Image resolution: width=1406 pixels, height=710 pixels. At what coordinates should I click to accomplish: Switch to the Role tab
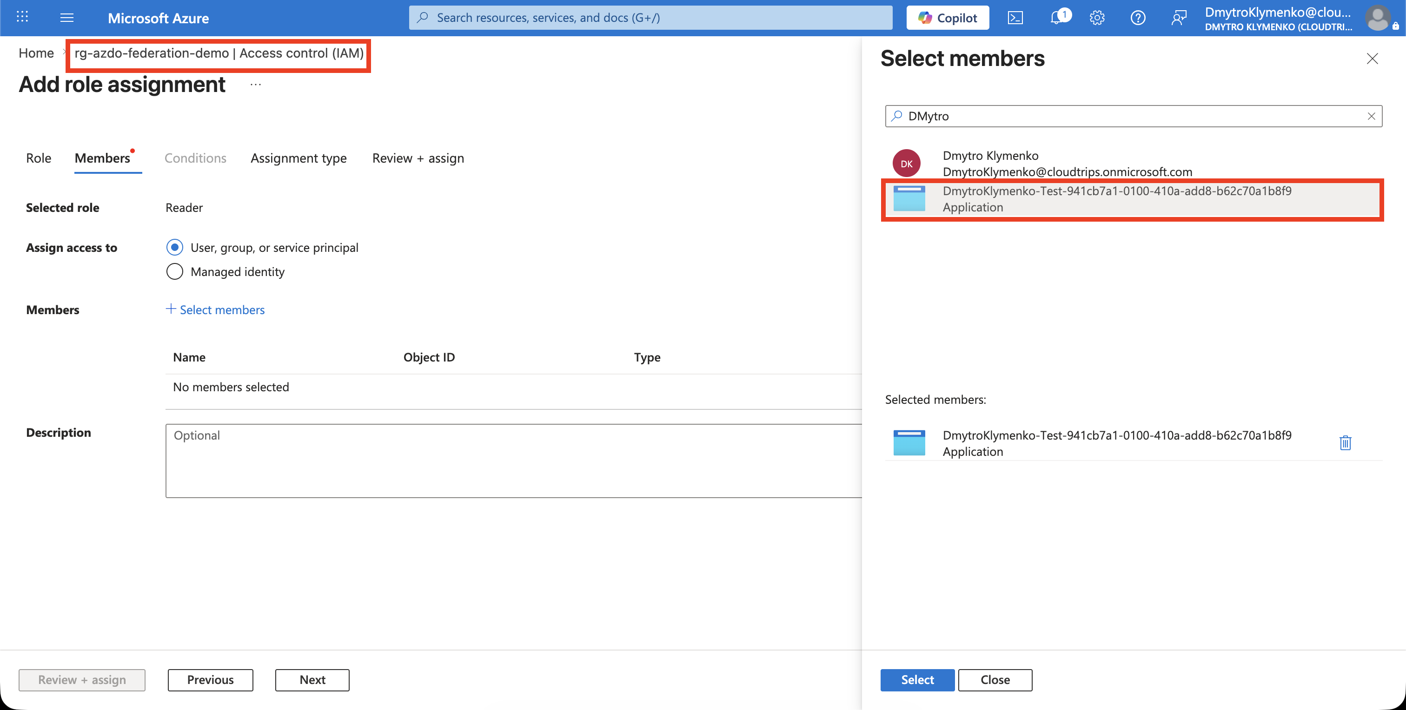pyautogui.click(x=39, y=158)
